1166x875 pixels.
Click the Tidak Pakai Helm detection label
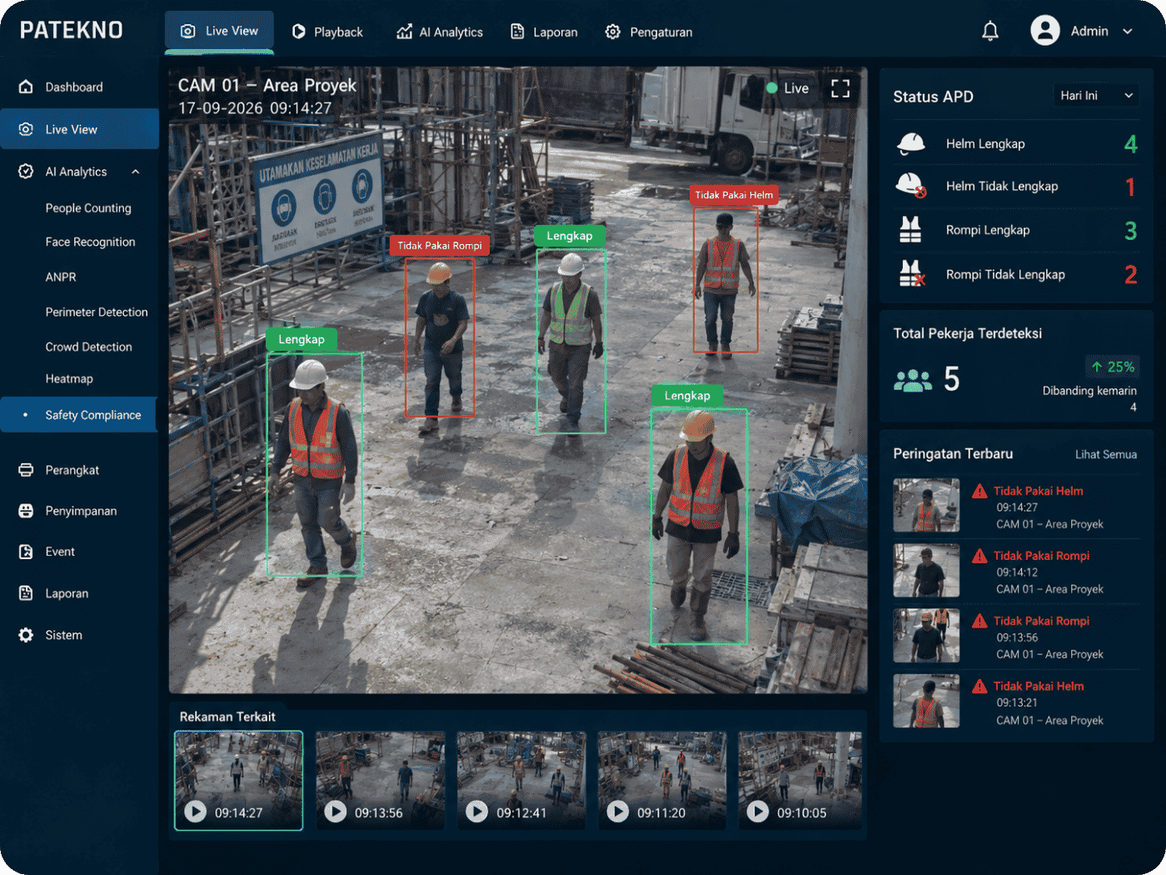(734, 195)
